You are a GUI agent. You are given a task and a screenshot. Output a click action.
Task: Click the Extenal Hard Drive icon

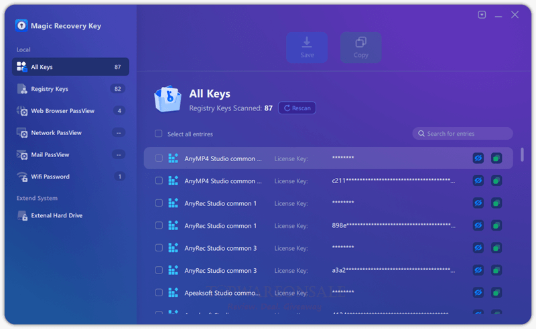(x=22, y=215)
